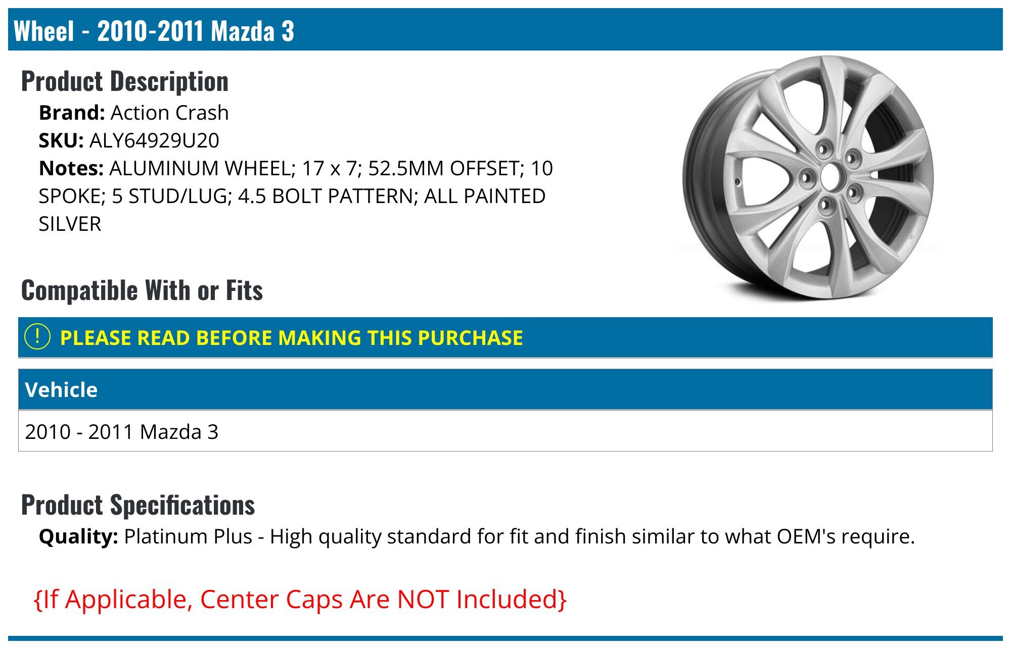This screenshot has width=1011, height=649.
Task: Click the ALL PAINTED SILVER text
Action: [292, 210]
